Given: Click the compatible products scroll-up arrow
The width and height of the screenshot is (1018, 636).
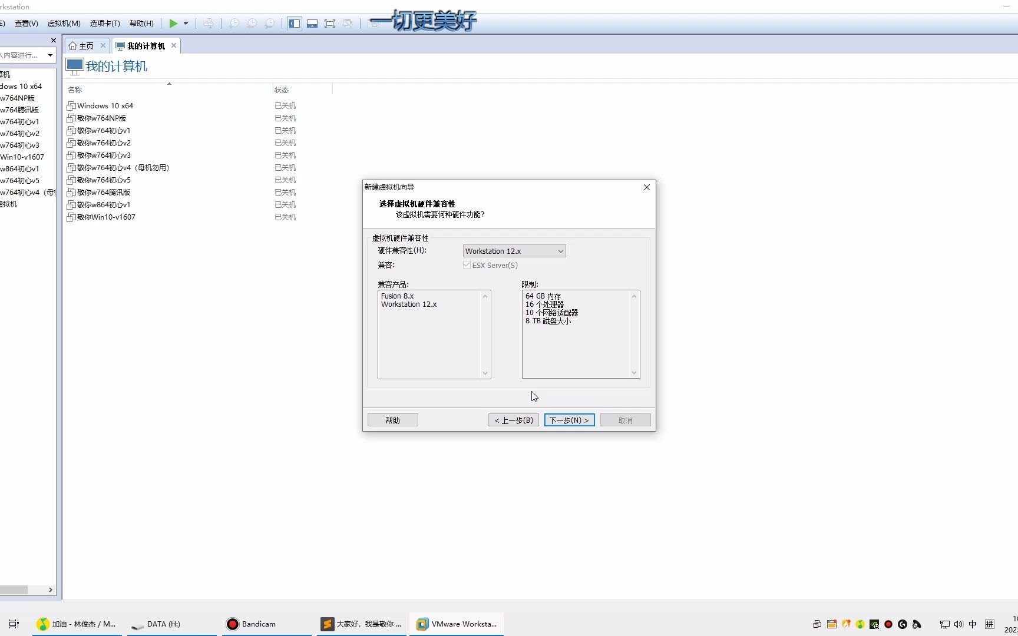Looking at the screenshot, I should click(485, 296).
